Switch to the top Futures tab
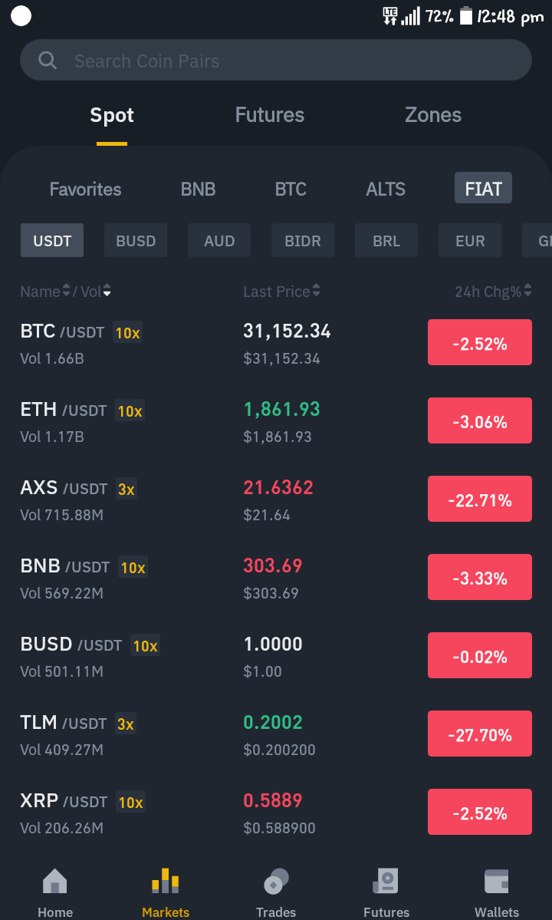Screen dimensions: 552x920 pos(270,115)
